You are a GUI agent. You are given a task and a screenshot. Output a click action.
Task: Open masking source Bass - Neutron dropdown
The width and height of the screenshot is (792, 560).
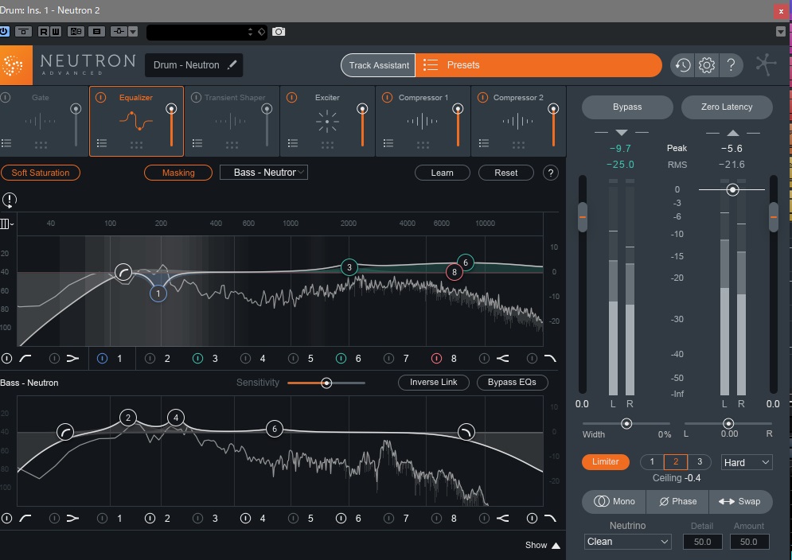coord(263,173)
